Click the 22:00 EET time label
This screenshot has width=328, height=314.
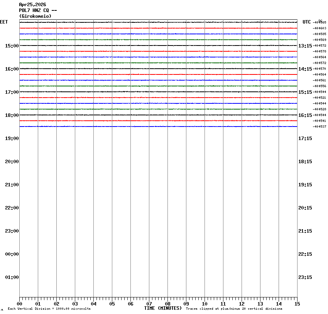point(12,208)
